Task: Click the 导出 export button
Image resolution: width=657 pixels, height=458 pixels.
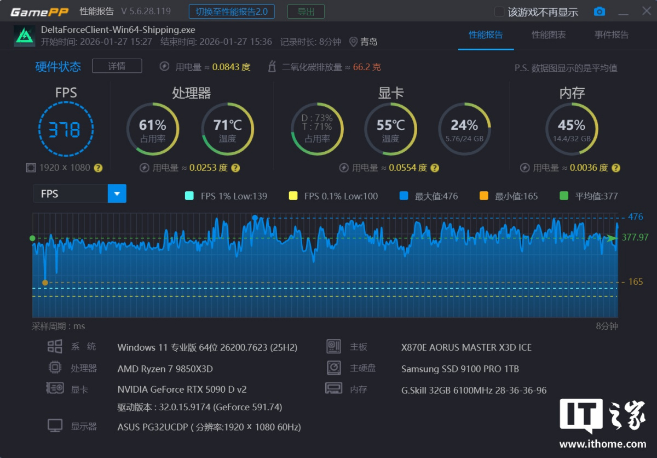Action: point(306,11)
